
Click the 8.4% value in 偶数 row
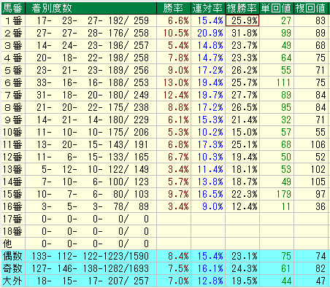pyautogui.click(x=178, y=256)
